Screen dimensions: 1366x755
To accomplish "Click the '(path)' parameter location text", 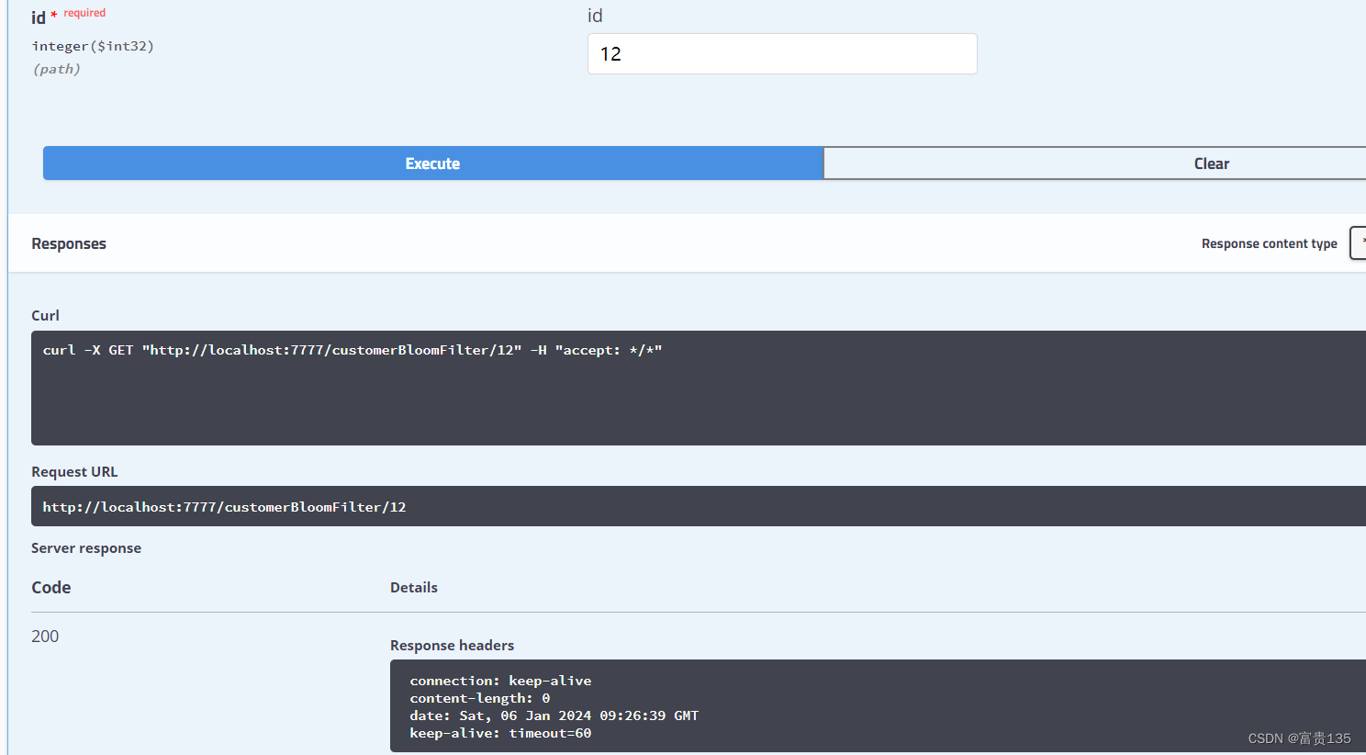I will click(x=56, y=69).
